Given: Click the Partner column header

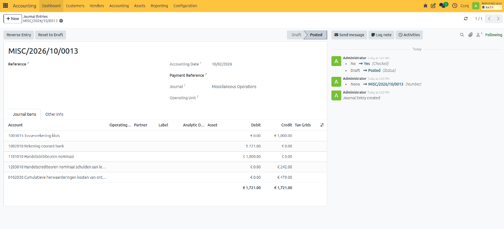Looking at the screenshot, I should pos(140,125).
